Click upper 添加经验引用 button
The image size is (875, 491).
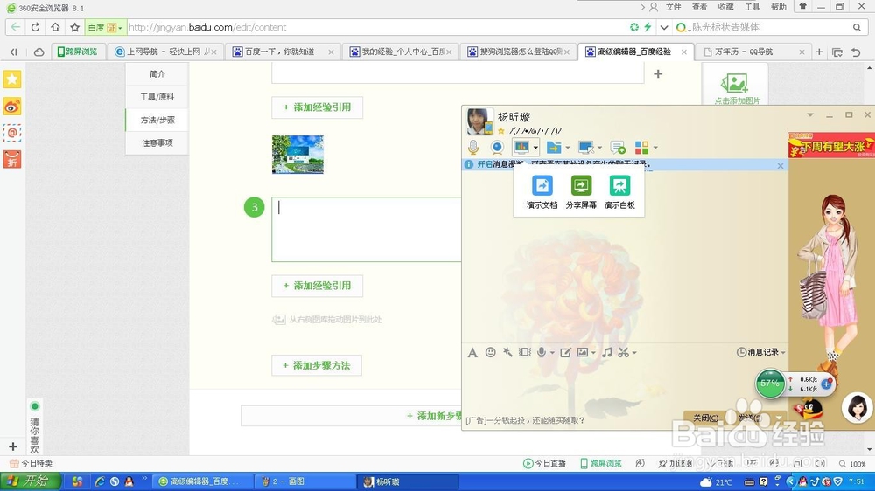pyautogui.click(x=317, y=107)
